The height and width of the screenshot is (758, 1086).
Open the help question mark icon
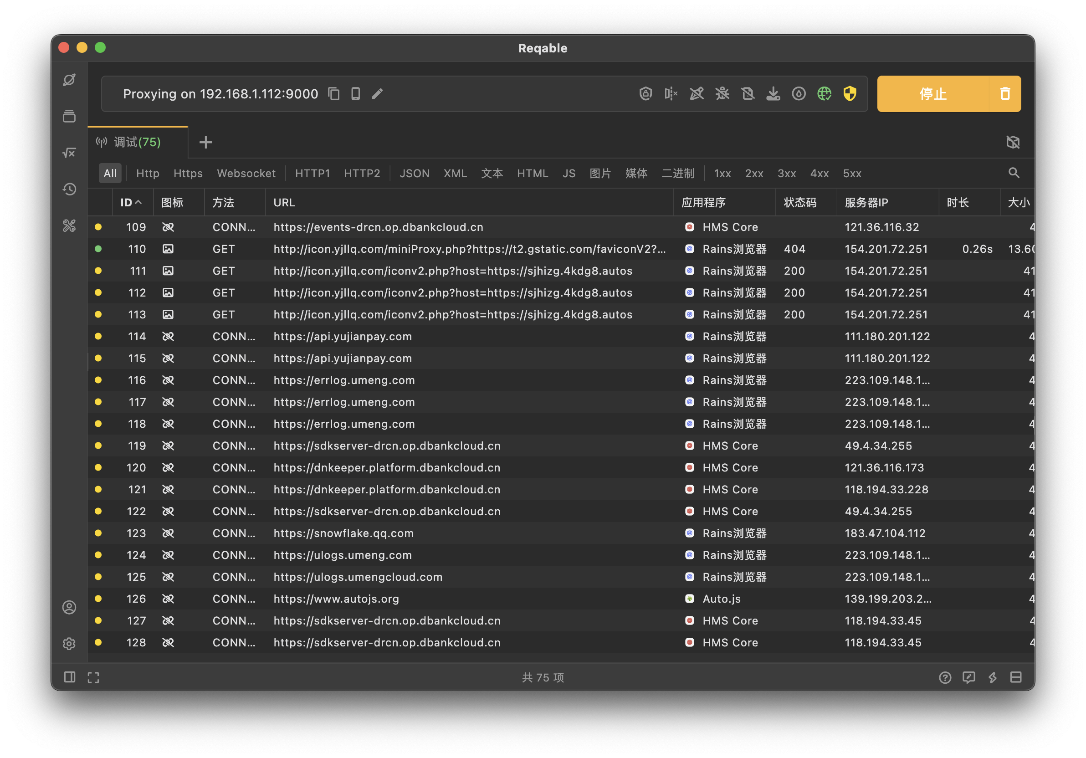click(945, 677)
